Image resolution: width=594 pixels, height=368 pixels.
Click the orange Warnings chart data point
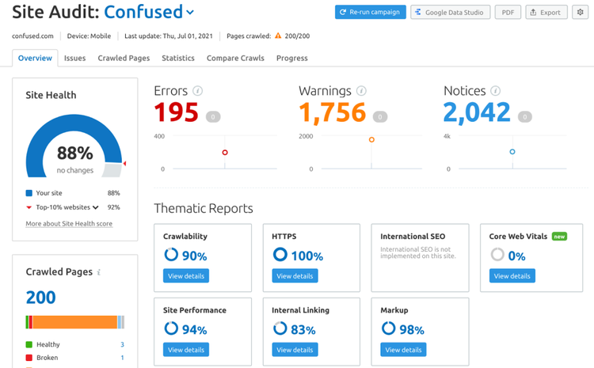tap(371, 140)
